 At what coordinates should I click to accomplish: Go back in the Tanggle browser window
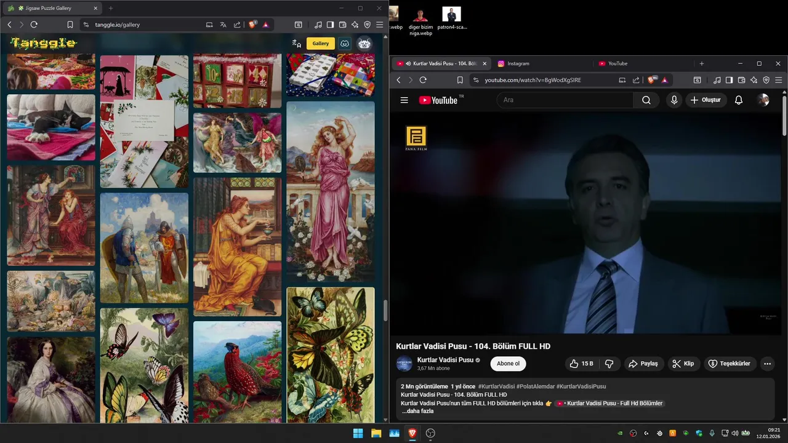click(x=9, y=25)
